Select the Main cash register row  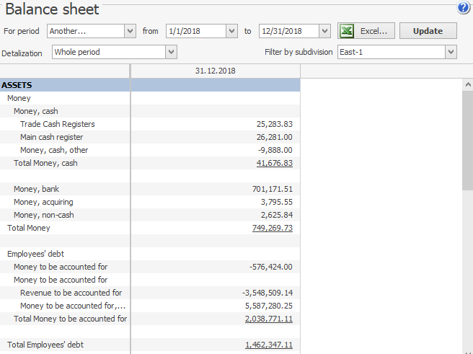coord(51,137)
